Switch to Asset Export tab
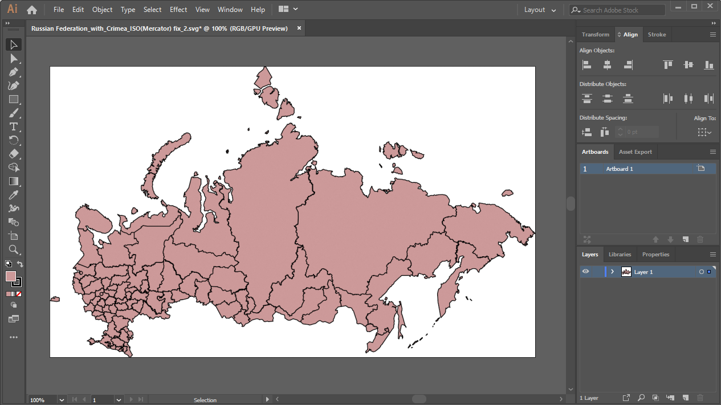The image size is (721, 405). (635, 152)
